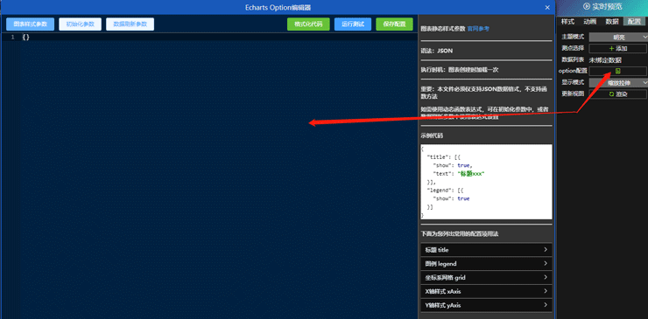
Task: Click the 主题模式 label
Action: click(573, 37)
